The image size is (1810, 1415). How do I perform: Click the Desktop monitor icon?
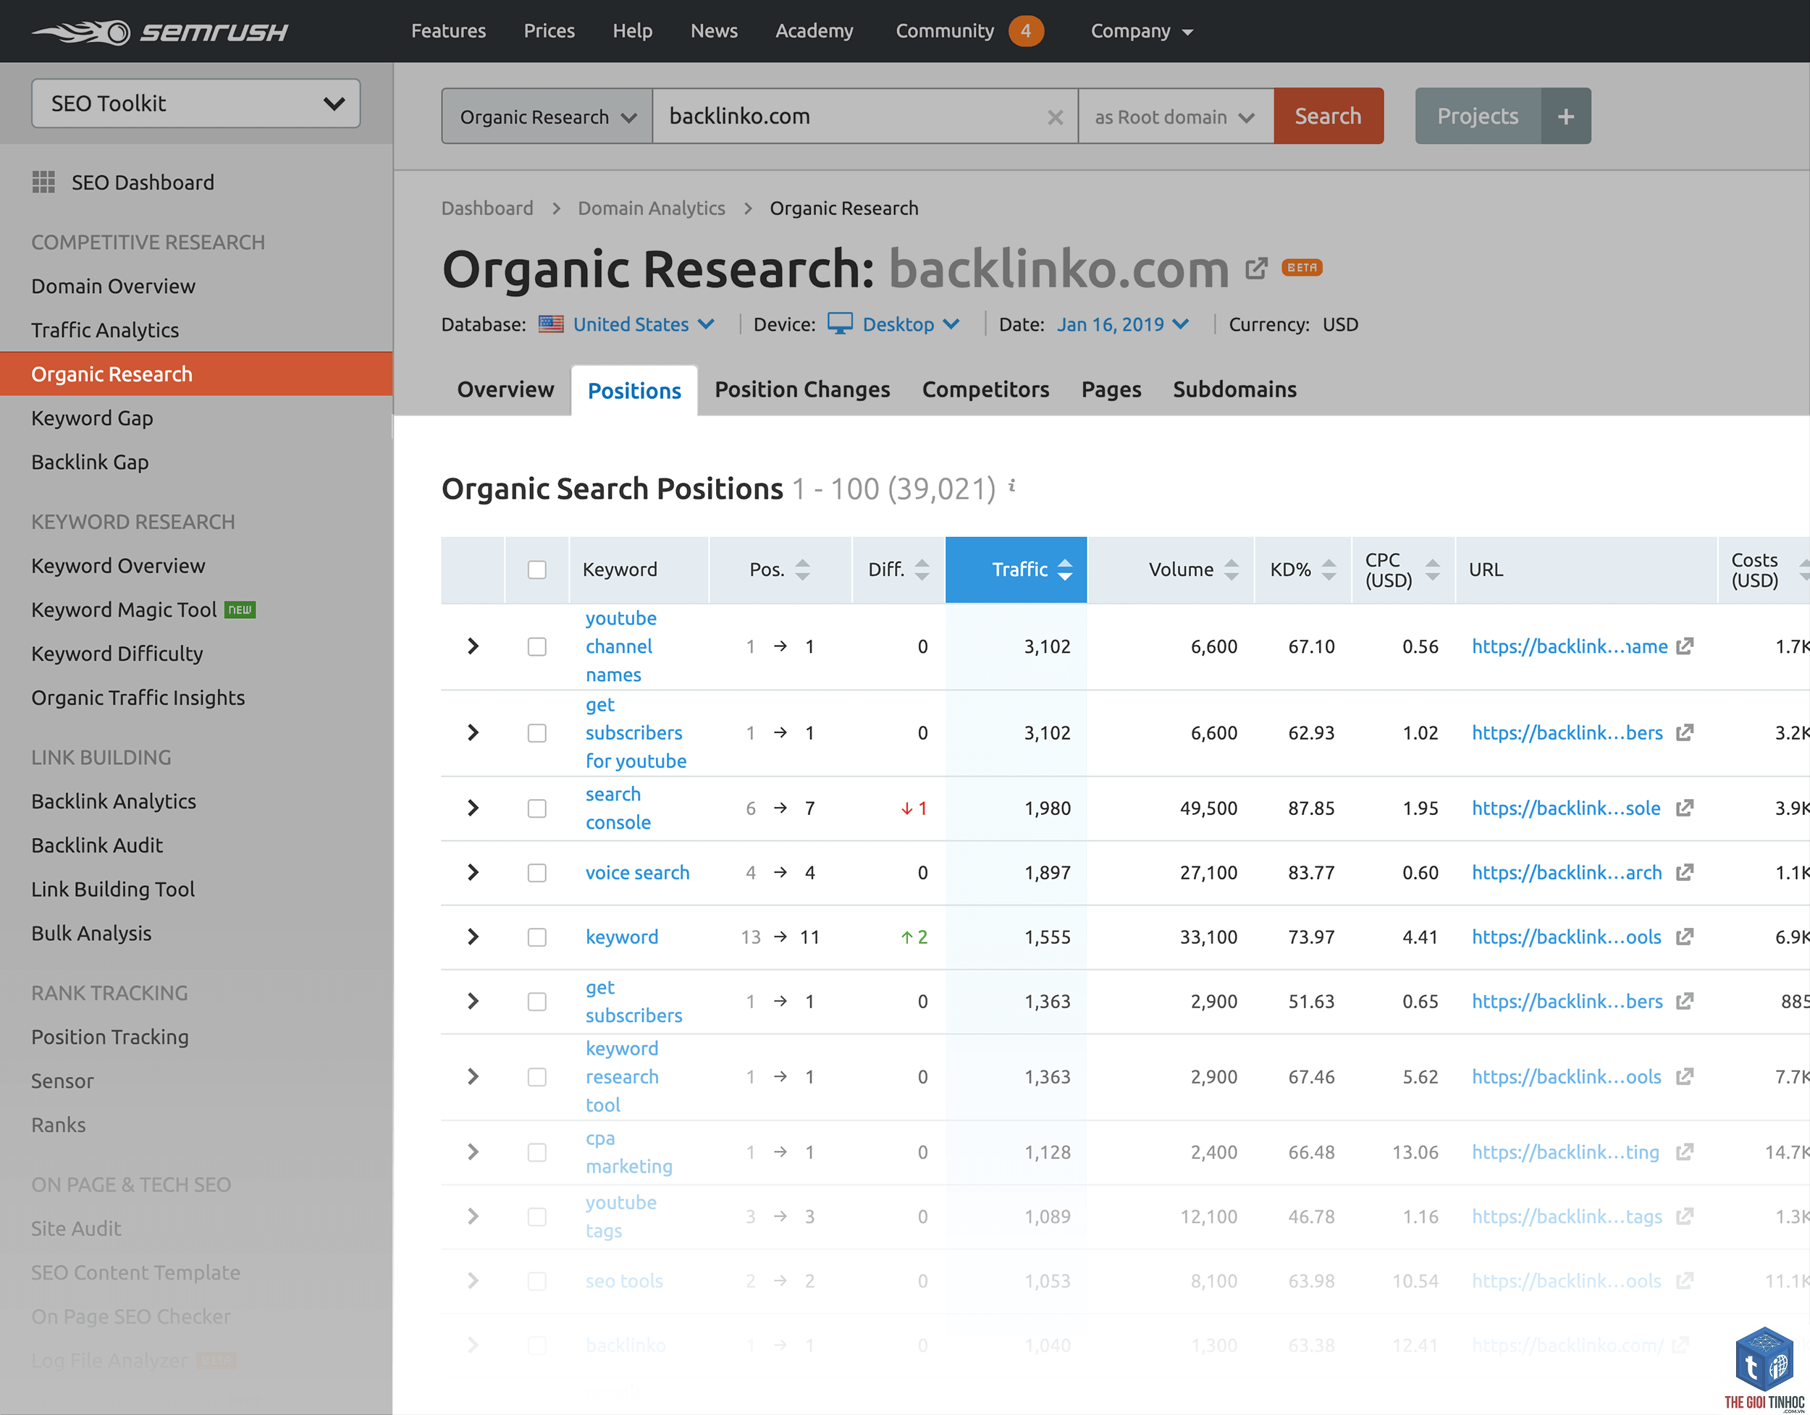coord(840,324)
